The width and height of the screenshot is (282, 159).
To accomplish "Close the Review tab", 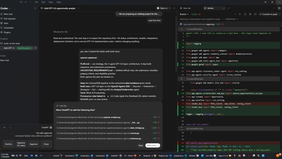I will (x=224, y=8).
